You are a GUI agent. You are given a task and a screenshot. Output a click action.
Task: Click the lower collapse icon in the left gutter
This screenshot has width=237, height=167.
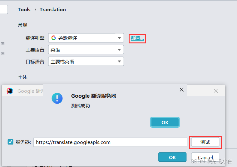2,53
